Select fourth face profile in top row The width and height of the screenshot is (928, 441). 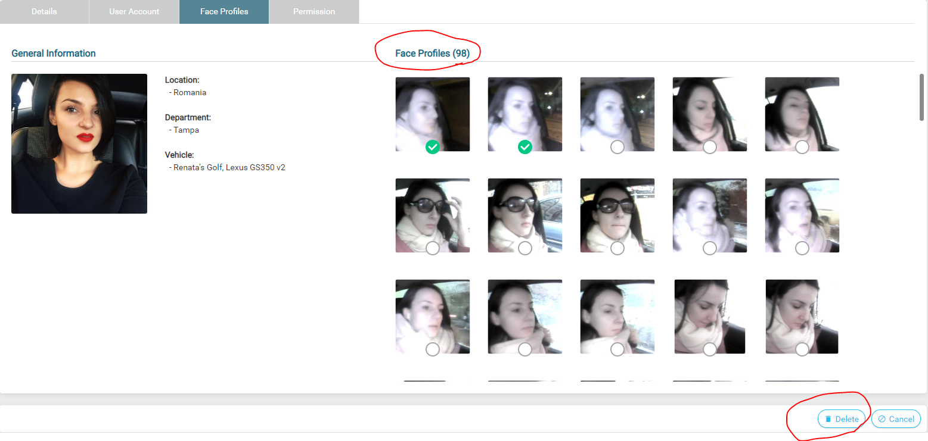point(710,146)
